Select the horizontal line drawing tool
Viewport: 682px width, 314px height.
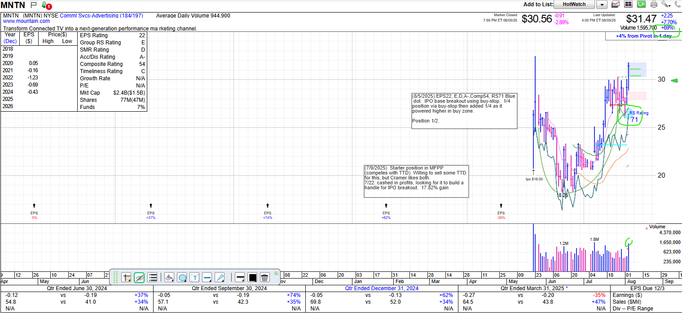pyautogui.click(x=207, y=277)
